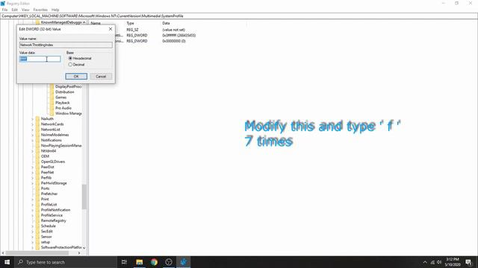Click Cancel in the Edit DWORD dialog
This screenshot has width=478, height=268.
click(x=101, y=76)
